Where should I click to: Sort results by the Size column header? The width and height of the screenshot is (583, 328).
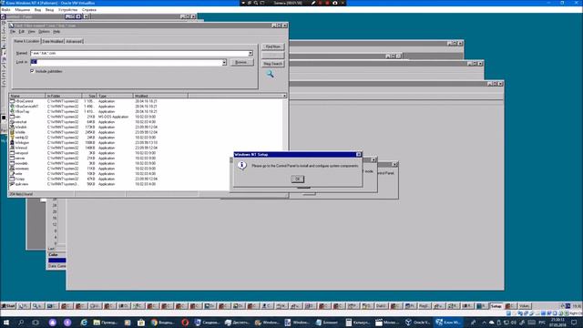pyautogui.click(x=89, y=96)
